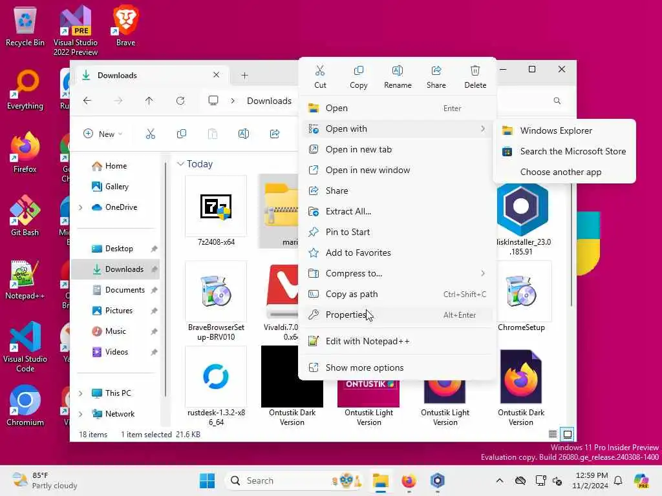Select Copy as path
This screenshot has height=496, width=662.
click(x=398, y=294)
